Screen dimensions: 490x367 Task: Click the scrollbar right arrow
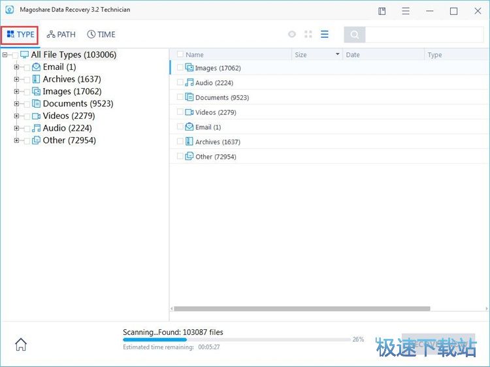coord(487,309)
